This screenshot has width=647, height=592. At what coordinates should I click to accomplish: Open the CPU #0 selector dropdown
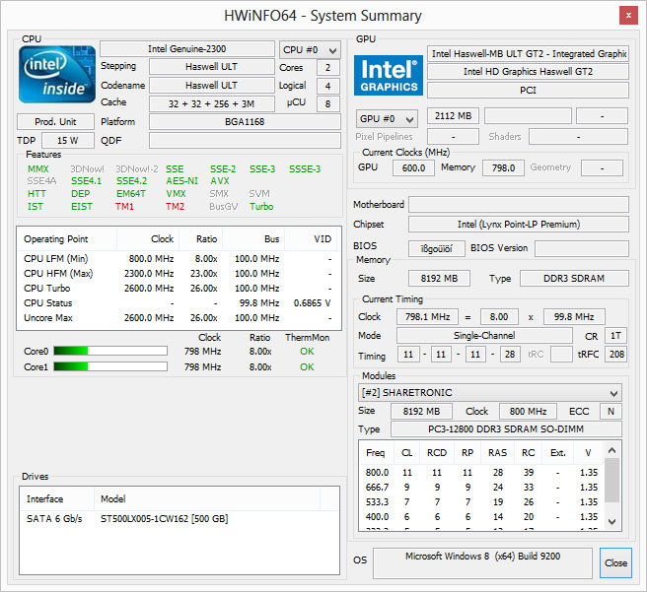(310, 50)
